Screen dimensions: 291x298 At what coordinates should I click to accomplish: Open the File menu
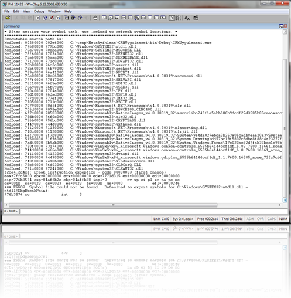7,11
